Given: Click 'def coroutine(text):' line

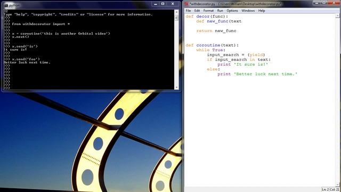Looking at the screenshot, I should pos(212,45).
